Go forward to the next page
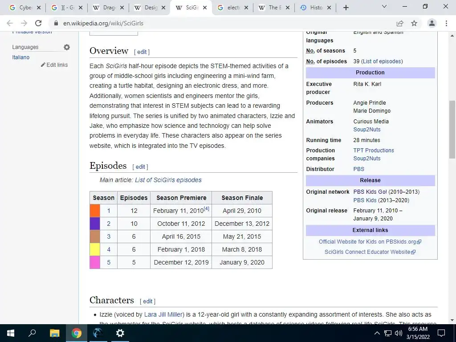 click(x=24, y=23)
